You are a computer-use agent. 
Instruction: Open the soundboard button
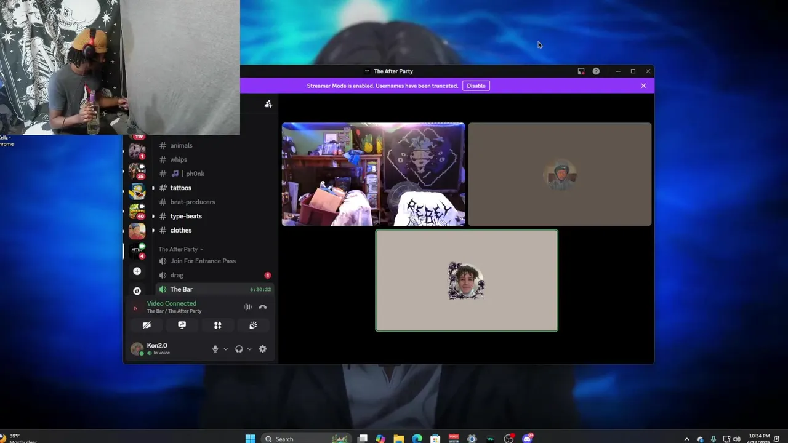(x=253, y=325)
